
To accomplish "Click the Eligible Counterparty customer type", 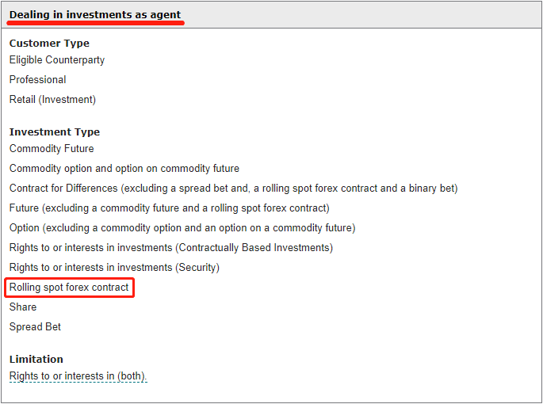I will tap(57, 59).
